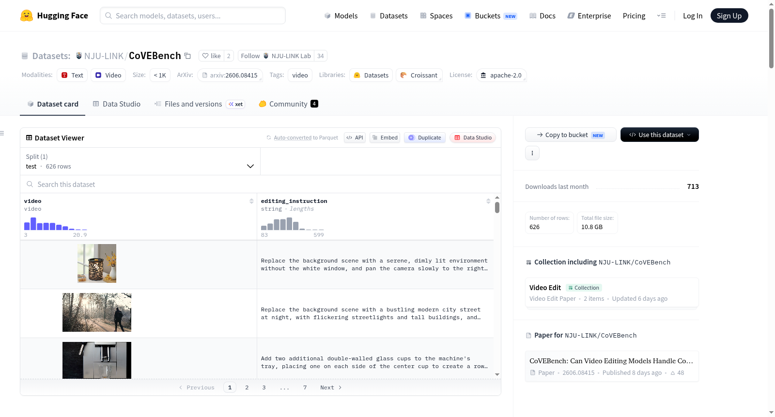
Task: Open the CoVEBench paper card
Action: 612,366
